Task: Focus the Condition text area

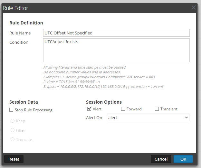Action: (116, 50)
